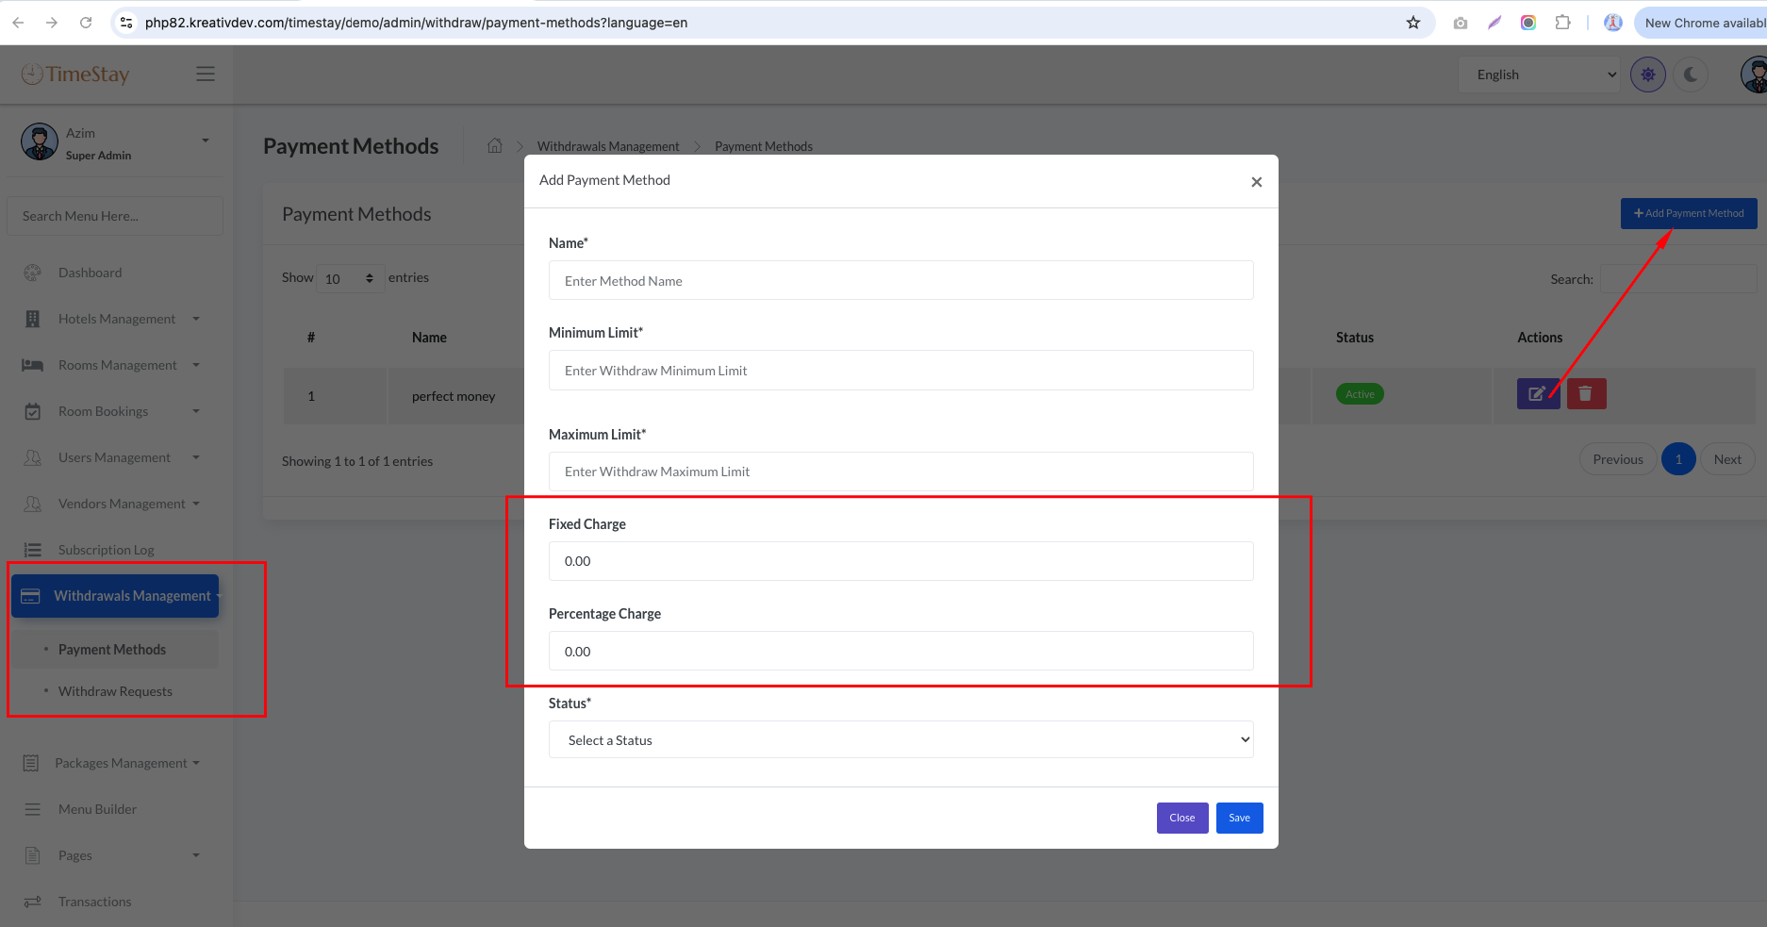The height and width of the screenshot is (927, 1767).
Task: Reload the page with refresh icon
Action: coord(86,23)
